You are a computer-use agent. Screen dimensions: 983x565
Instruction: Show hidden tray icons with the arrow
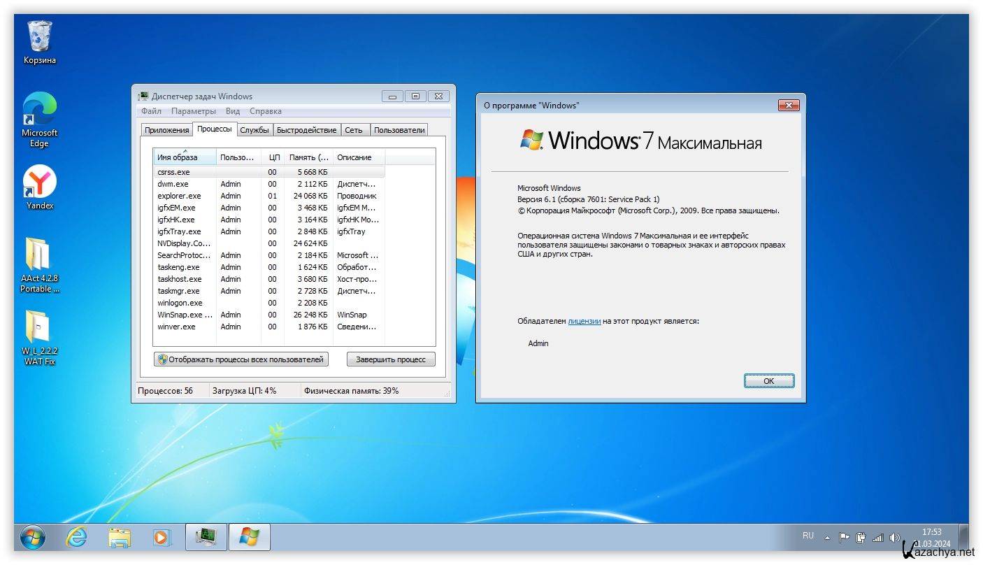pos(828,538)
